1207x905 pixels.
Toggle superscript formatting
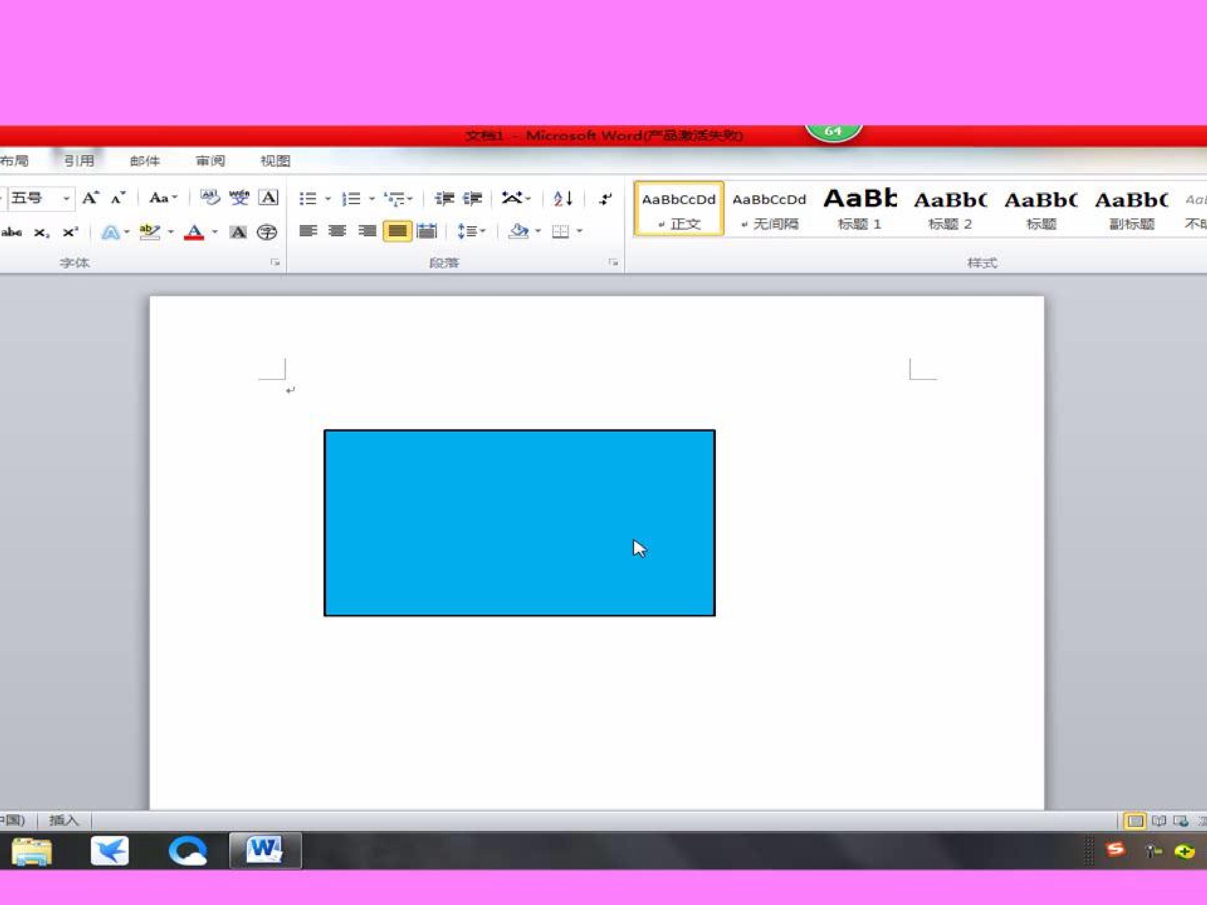click(70, 233)
